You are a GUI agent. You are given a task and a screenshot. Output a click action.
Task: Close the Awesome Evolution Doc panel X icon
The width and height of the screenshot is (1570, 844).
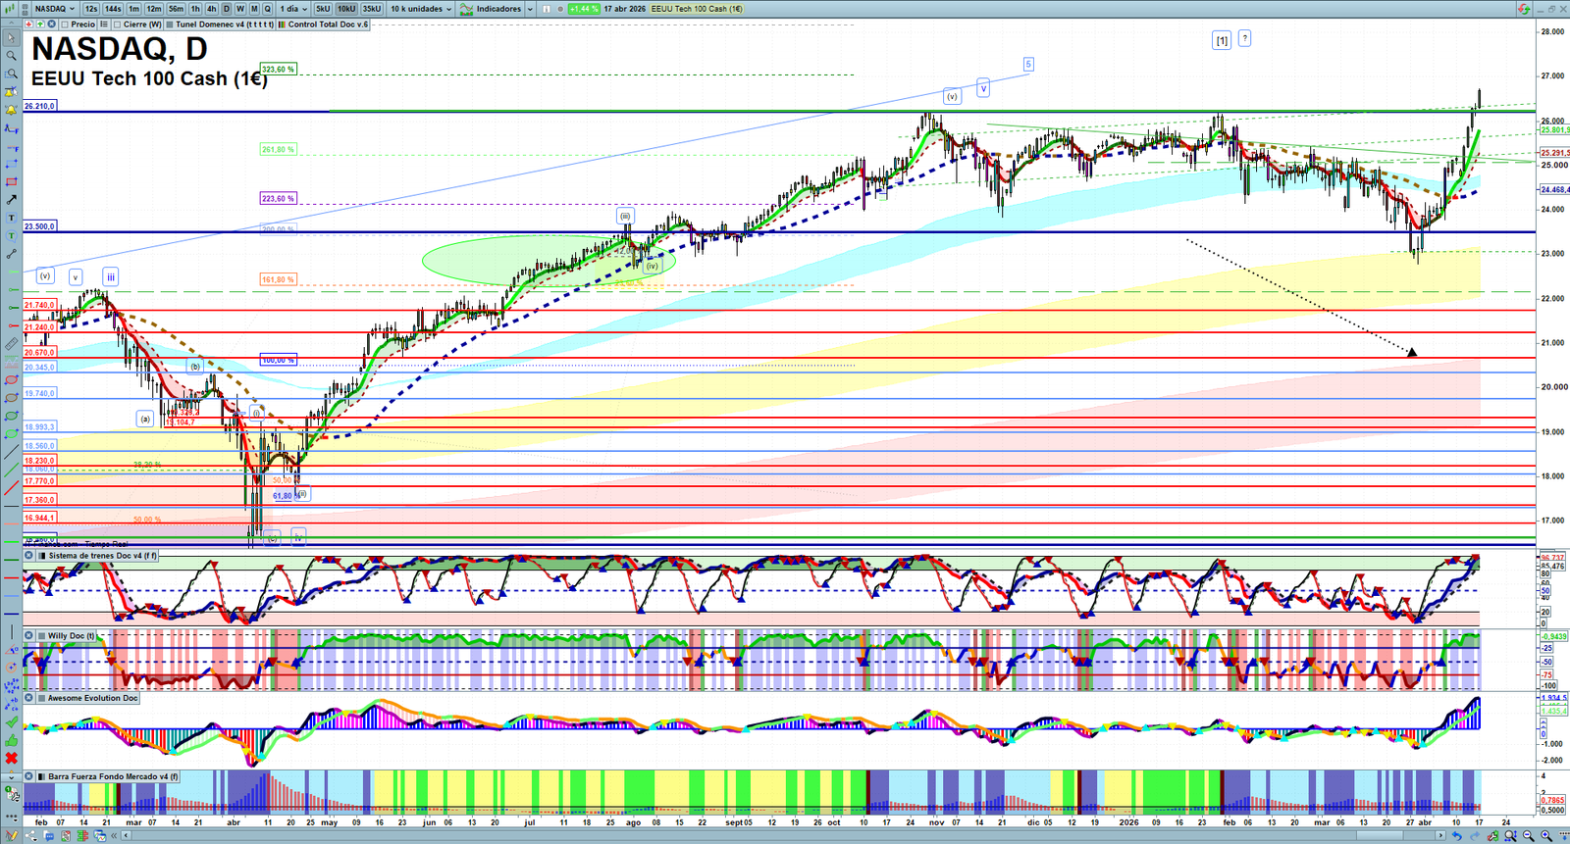[x=29, y=698]
